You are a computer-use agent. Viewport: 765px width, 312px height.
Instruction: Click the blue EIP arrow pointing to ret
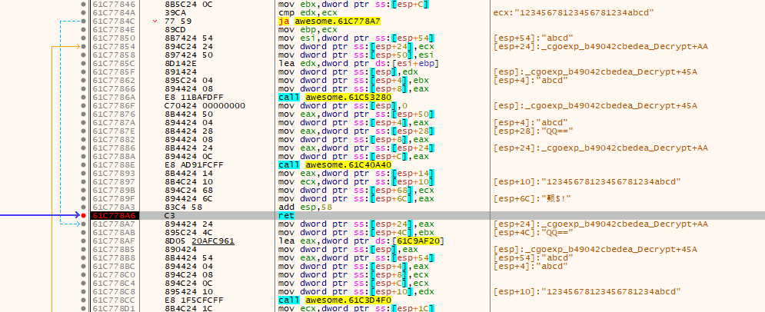[37, 216]
